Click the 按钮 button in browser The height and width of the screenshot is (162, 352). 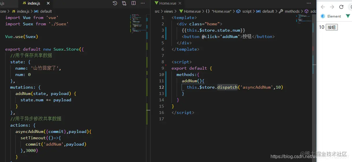(x=332, y=27)
